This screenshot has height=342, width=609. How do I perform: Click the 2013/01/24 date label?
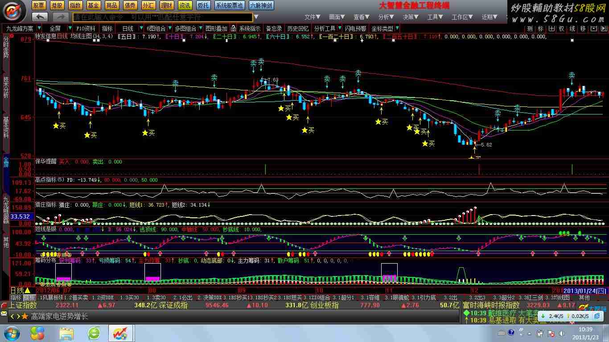pos(585,291)
